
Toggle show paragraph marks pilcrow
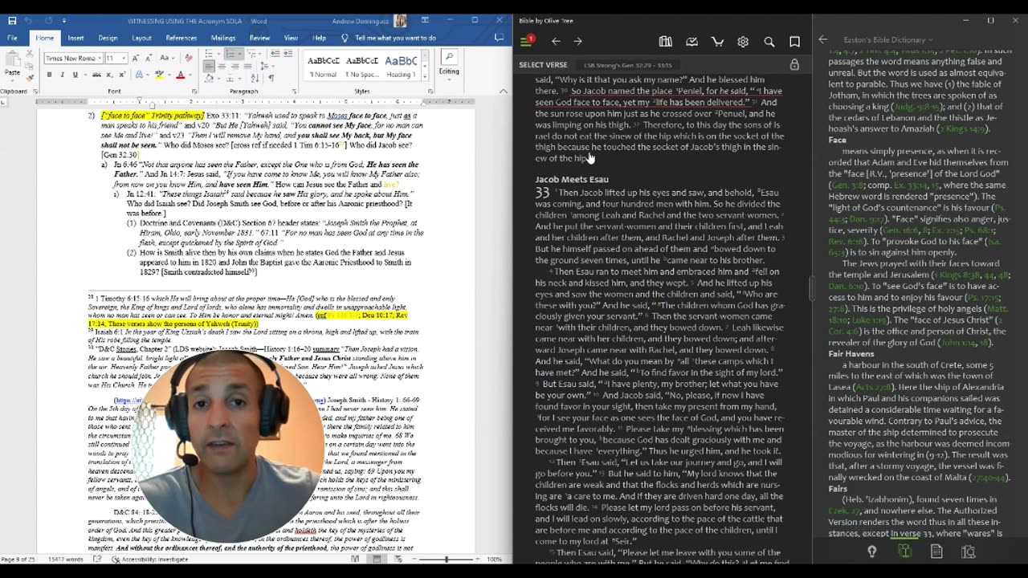point(271,78)
